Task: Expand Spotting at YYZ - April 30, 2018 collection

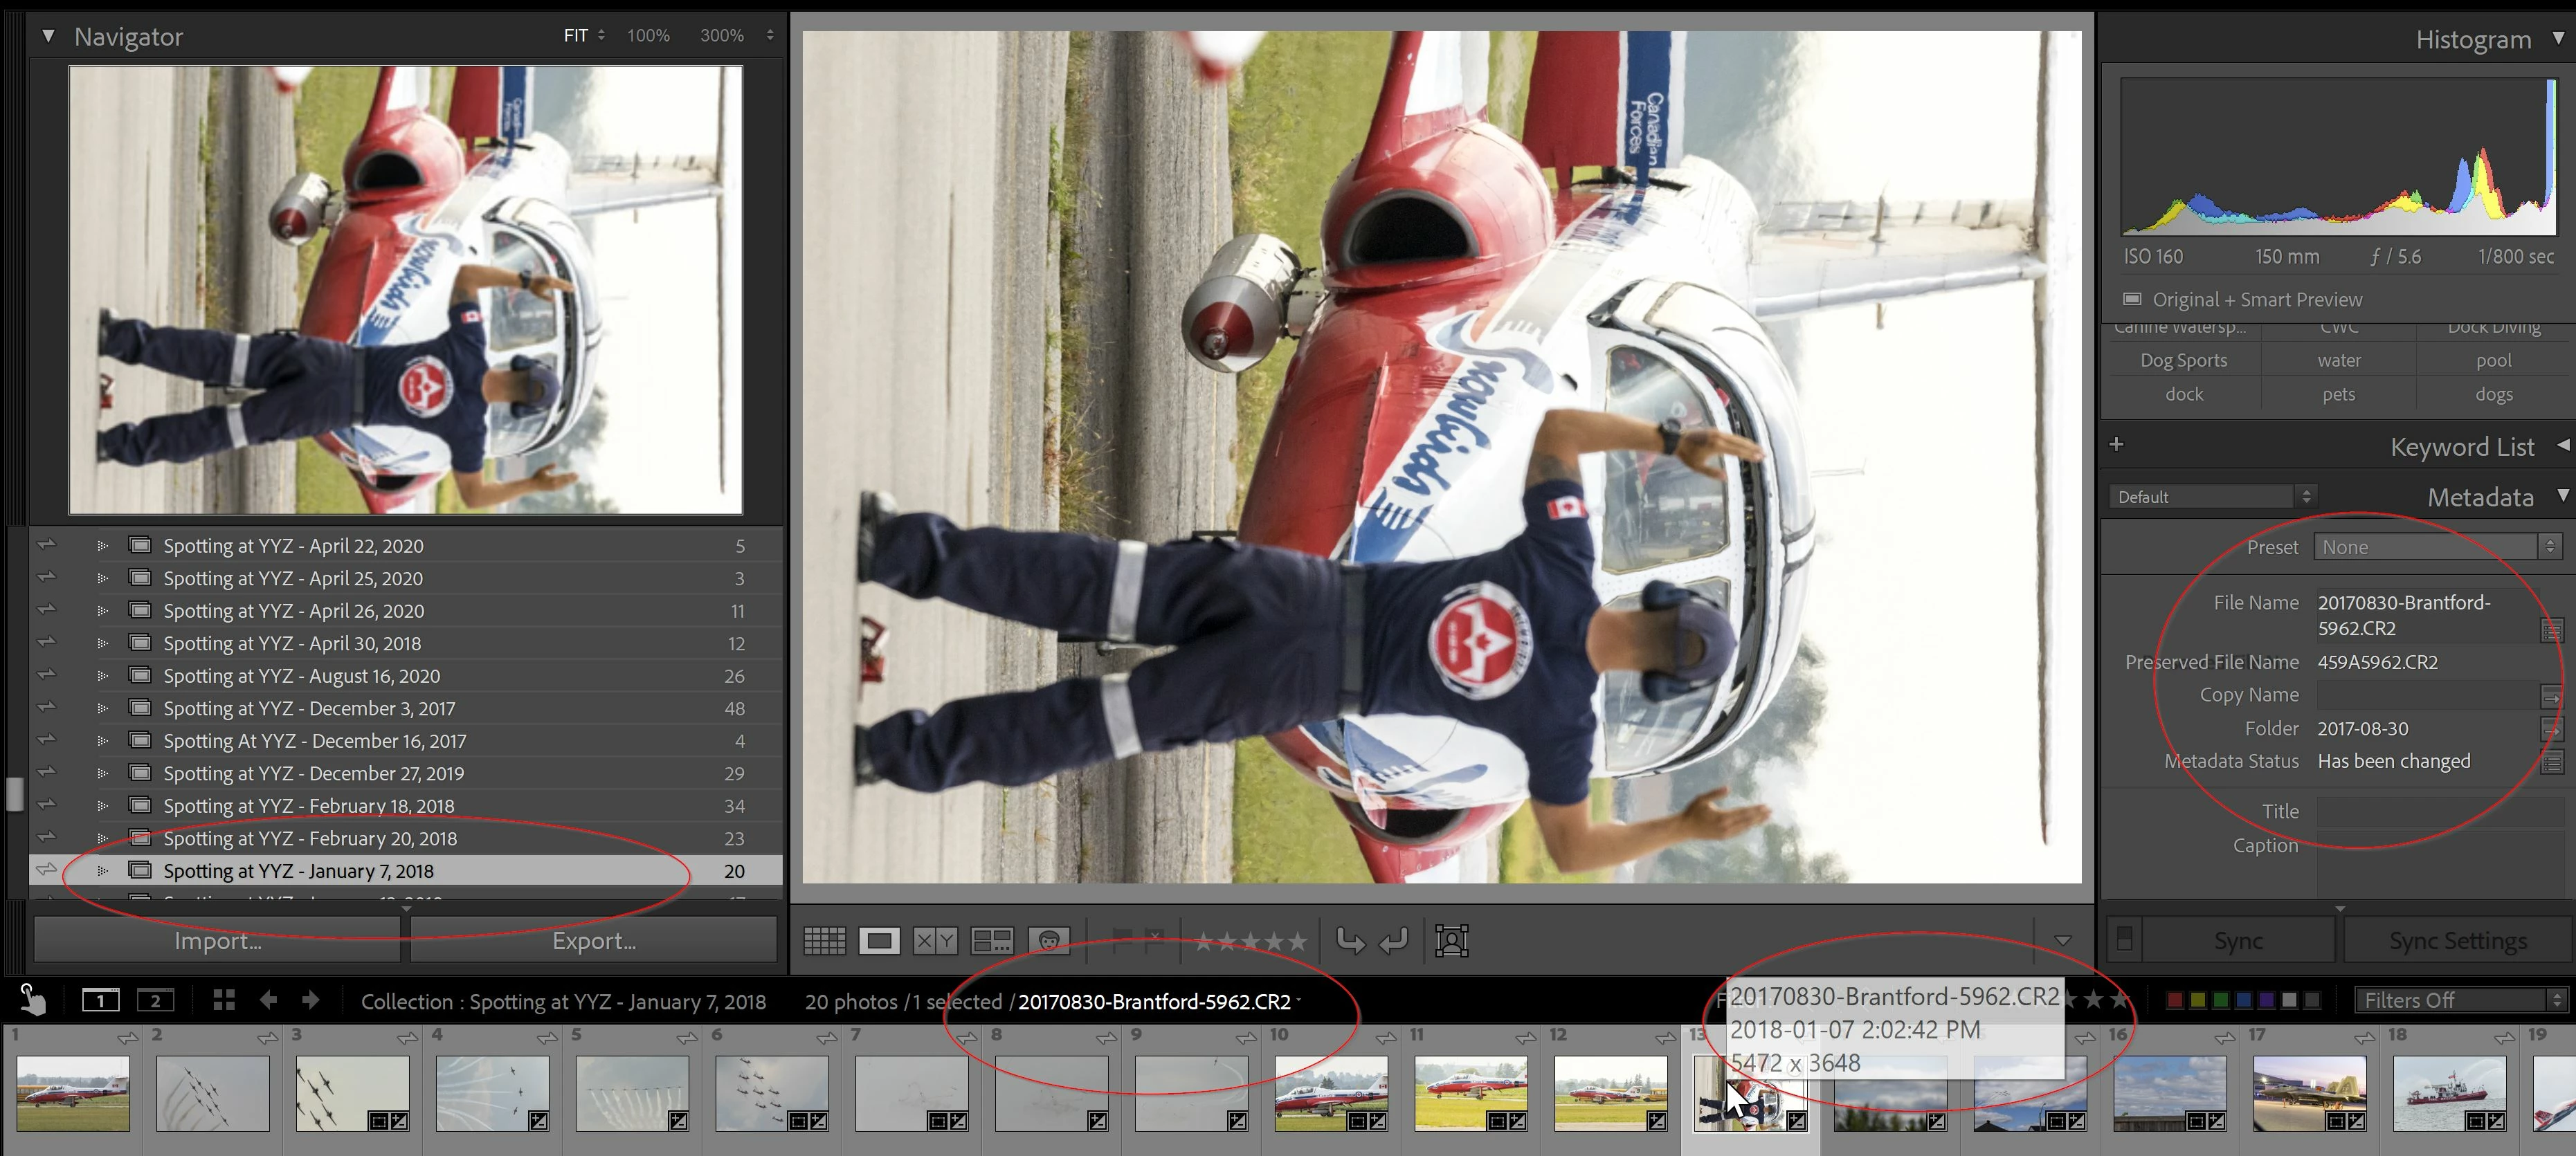Action: click(102, 643)
